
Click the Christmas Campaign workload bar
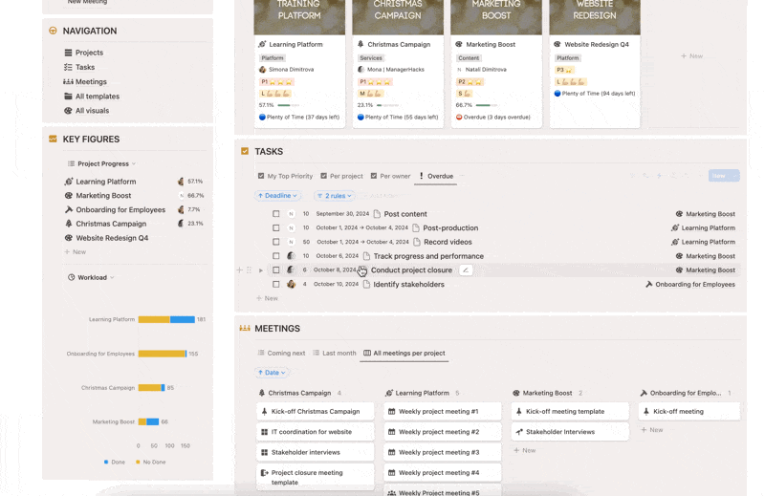tap(151, 388)
